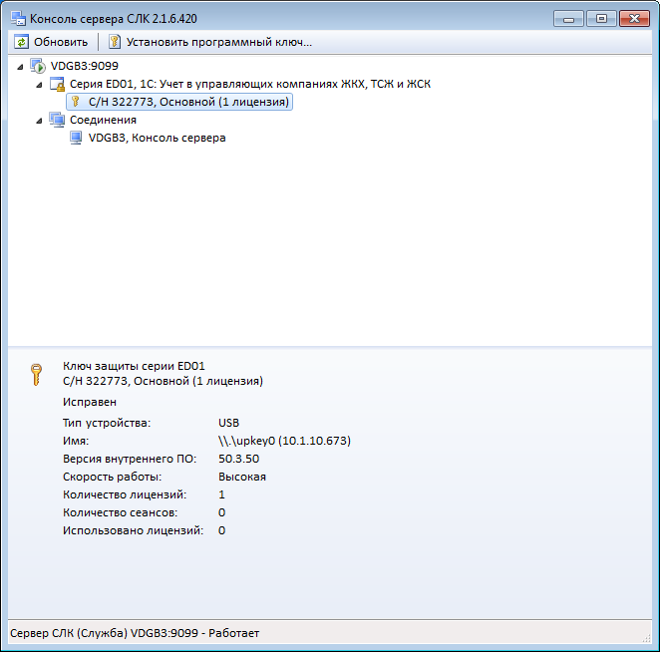This screenshot has height=652, width=660.
Task: Click the server icon beside VDGB3:9099
Action: [38, 66]
